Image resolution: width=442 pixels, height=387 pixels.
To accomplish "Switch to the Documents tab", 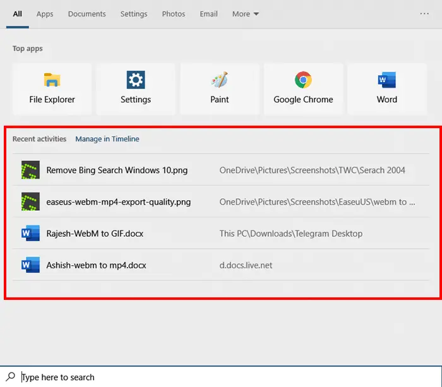I will click(x=87, y=14).
